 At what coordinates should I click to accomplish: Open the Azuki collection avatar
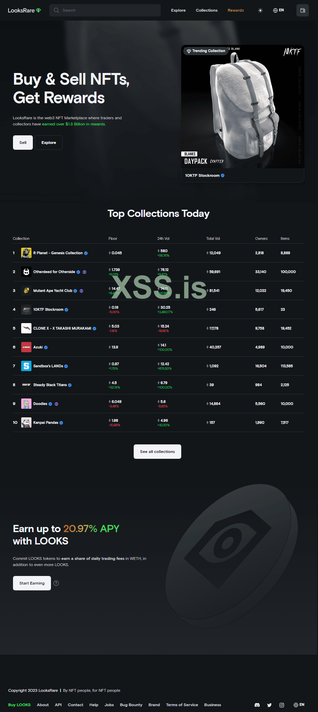pyautogui.click(x=26, y=347)
